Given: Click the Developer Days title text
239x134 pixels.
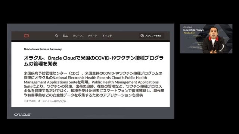Looking at the screenshot, I should coord(193,30).
